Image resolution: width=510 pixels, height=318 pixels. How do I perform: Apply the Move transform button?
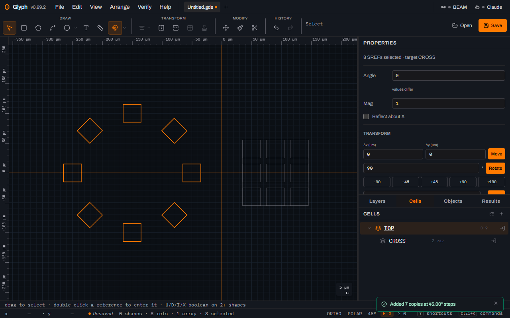tap(496, 154)
